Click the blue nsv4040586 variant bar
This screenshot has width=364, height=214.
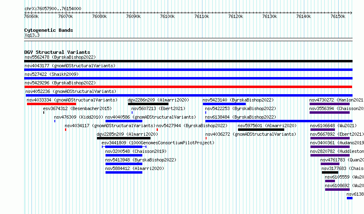[x=124, y=121]
